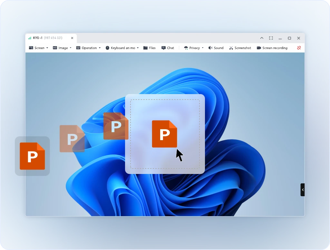Close the KYO-1 session tab

tap(72, 38)
